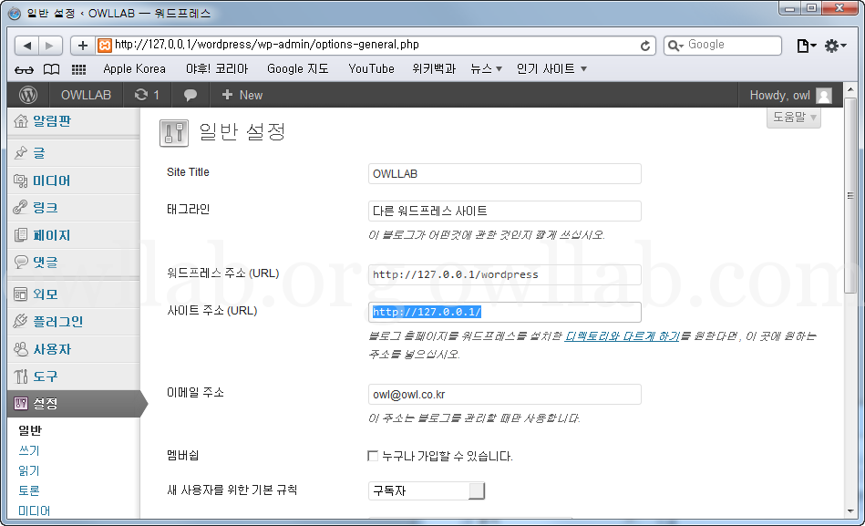
Task: Open the Reading List glasses icon
Action: click(24, 69)
